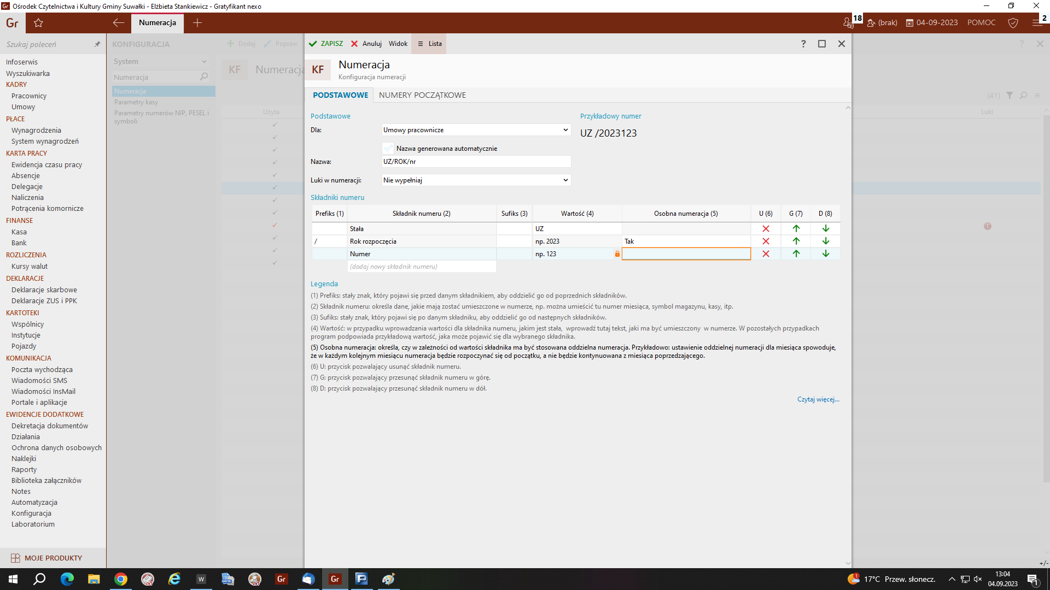Click the Nazwa input field

pyautogui.click(x=476, y=162)
